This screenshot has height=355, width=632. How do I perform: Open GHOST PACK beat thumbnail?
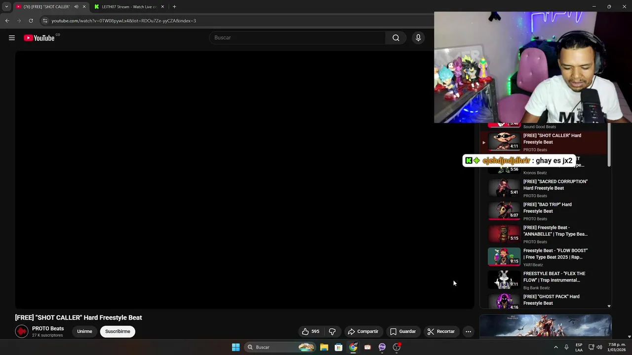[x=504, y=301]
